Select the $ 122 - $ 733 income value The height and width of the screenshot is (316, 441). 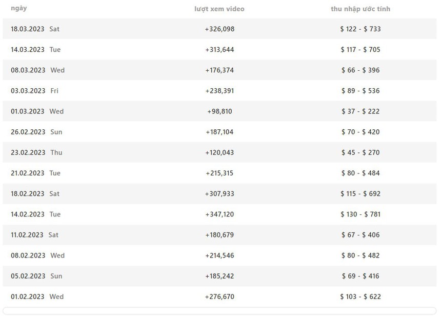360,29
